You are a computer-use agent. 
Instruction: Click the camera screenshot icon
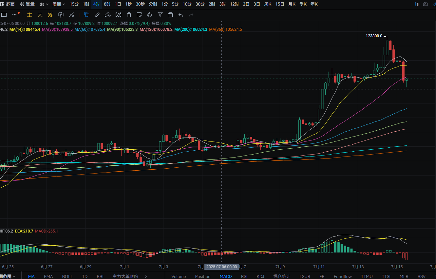[426, 4]
